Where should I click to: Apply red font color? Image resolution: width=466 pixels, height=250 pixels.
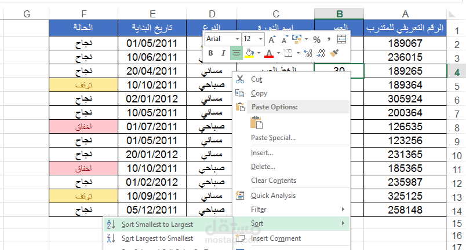(269, 53)
